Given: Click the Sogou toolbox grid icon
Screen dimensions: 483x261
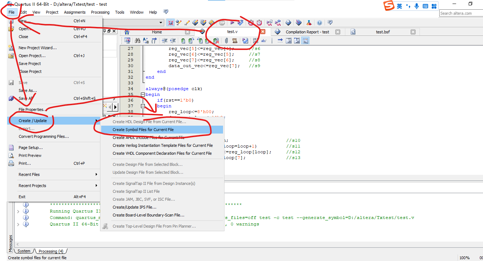Looking at the screenshot, I should pyautogui.click(x=434, y=6).
